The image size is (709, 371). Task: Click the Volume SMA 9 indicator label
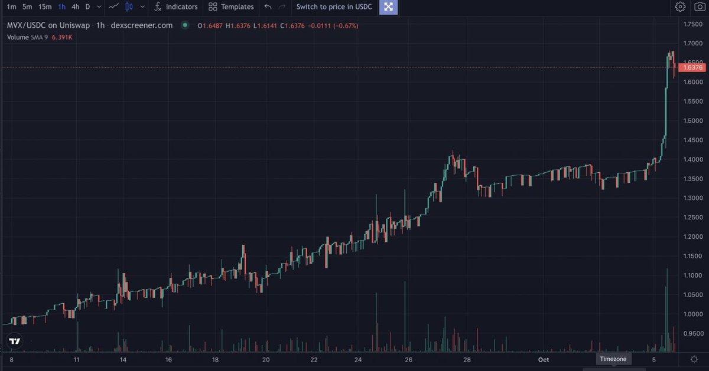[27, 37]
